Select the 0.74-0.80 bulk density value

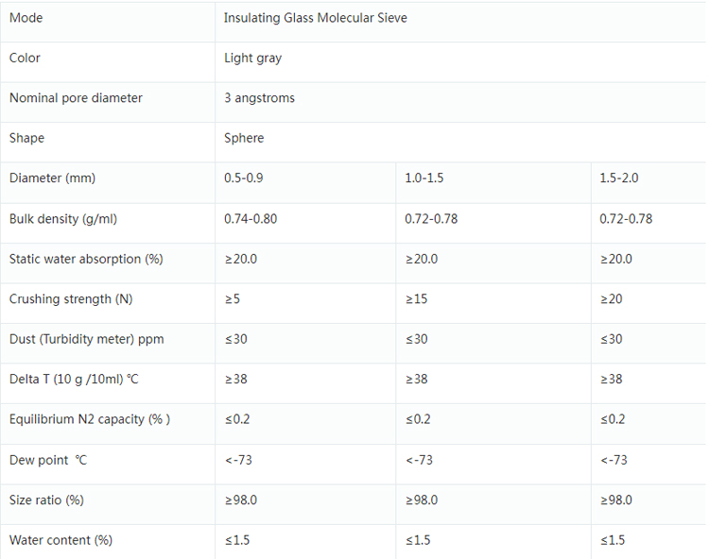pyautogui.click(x=251, y=219)
